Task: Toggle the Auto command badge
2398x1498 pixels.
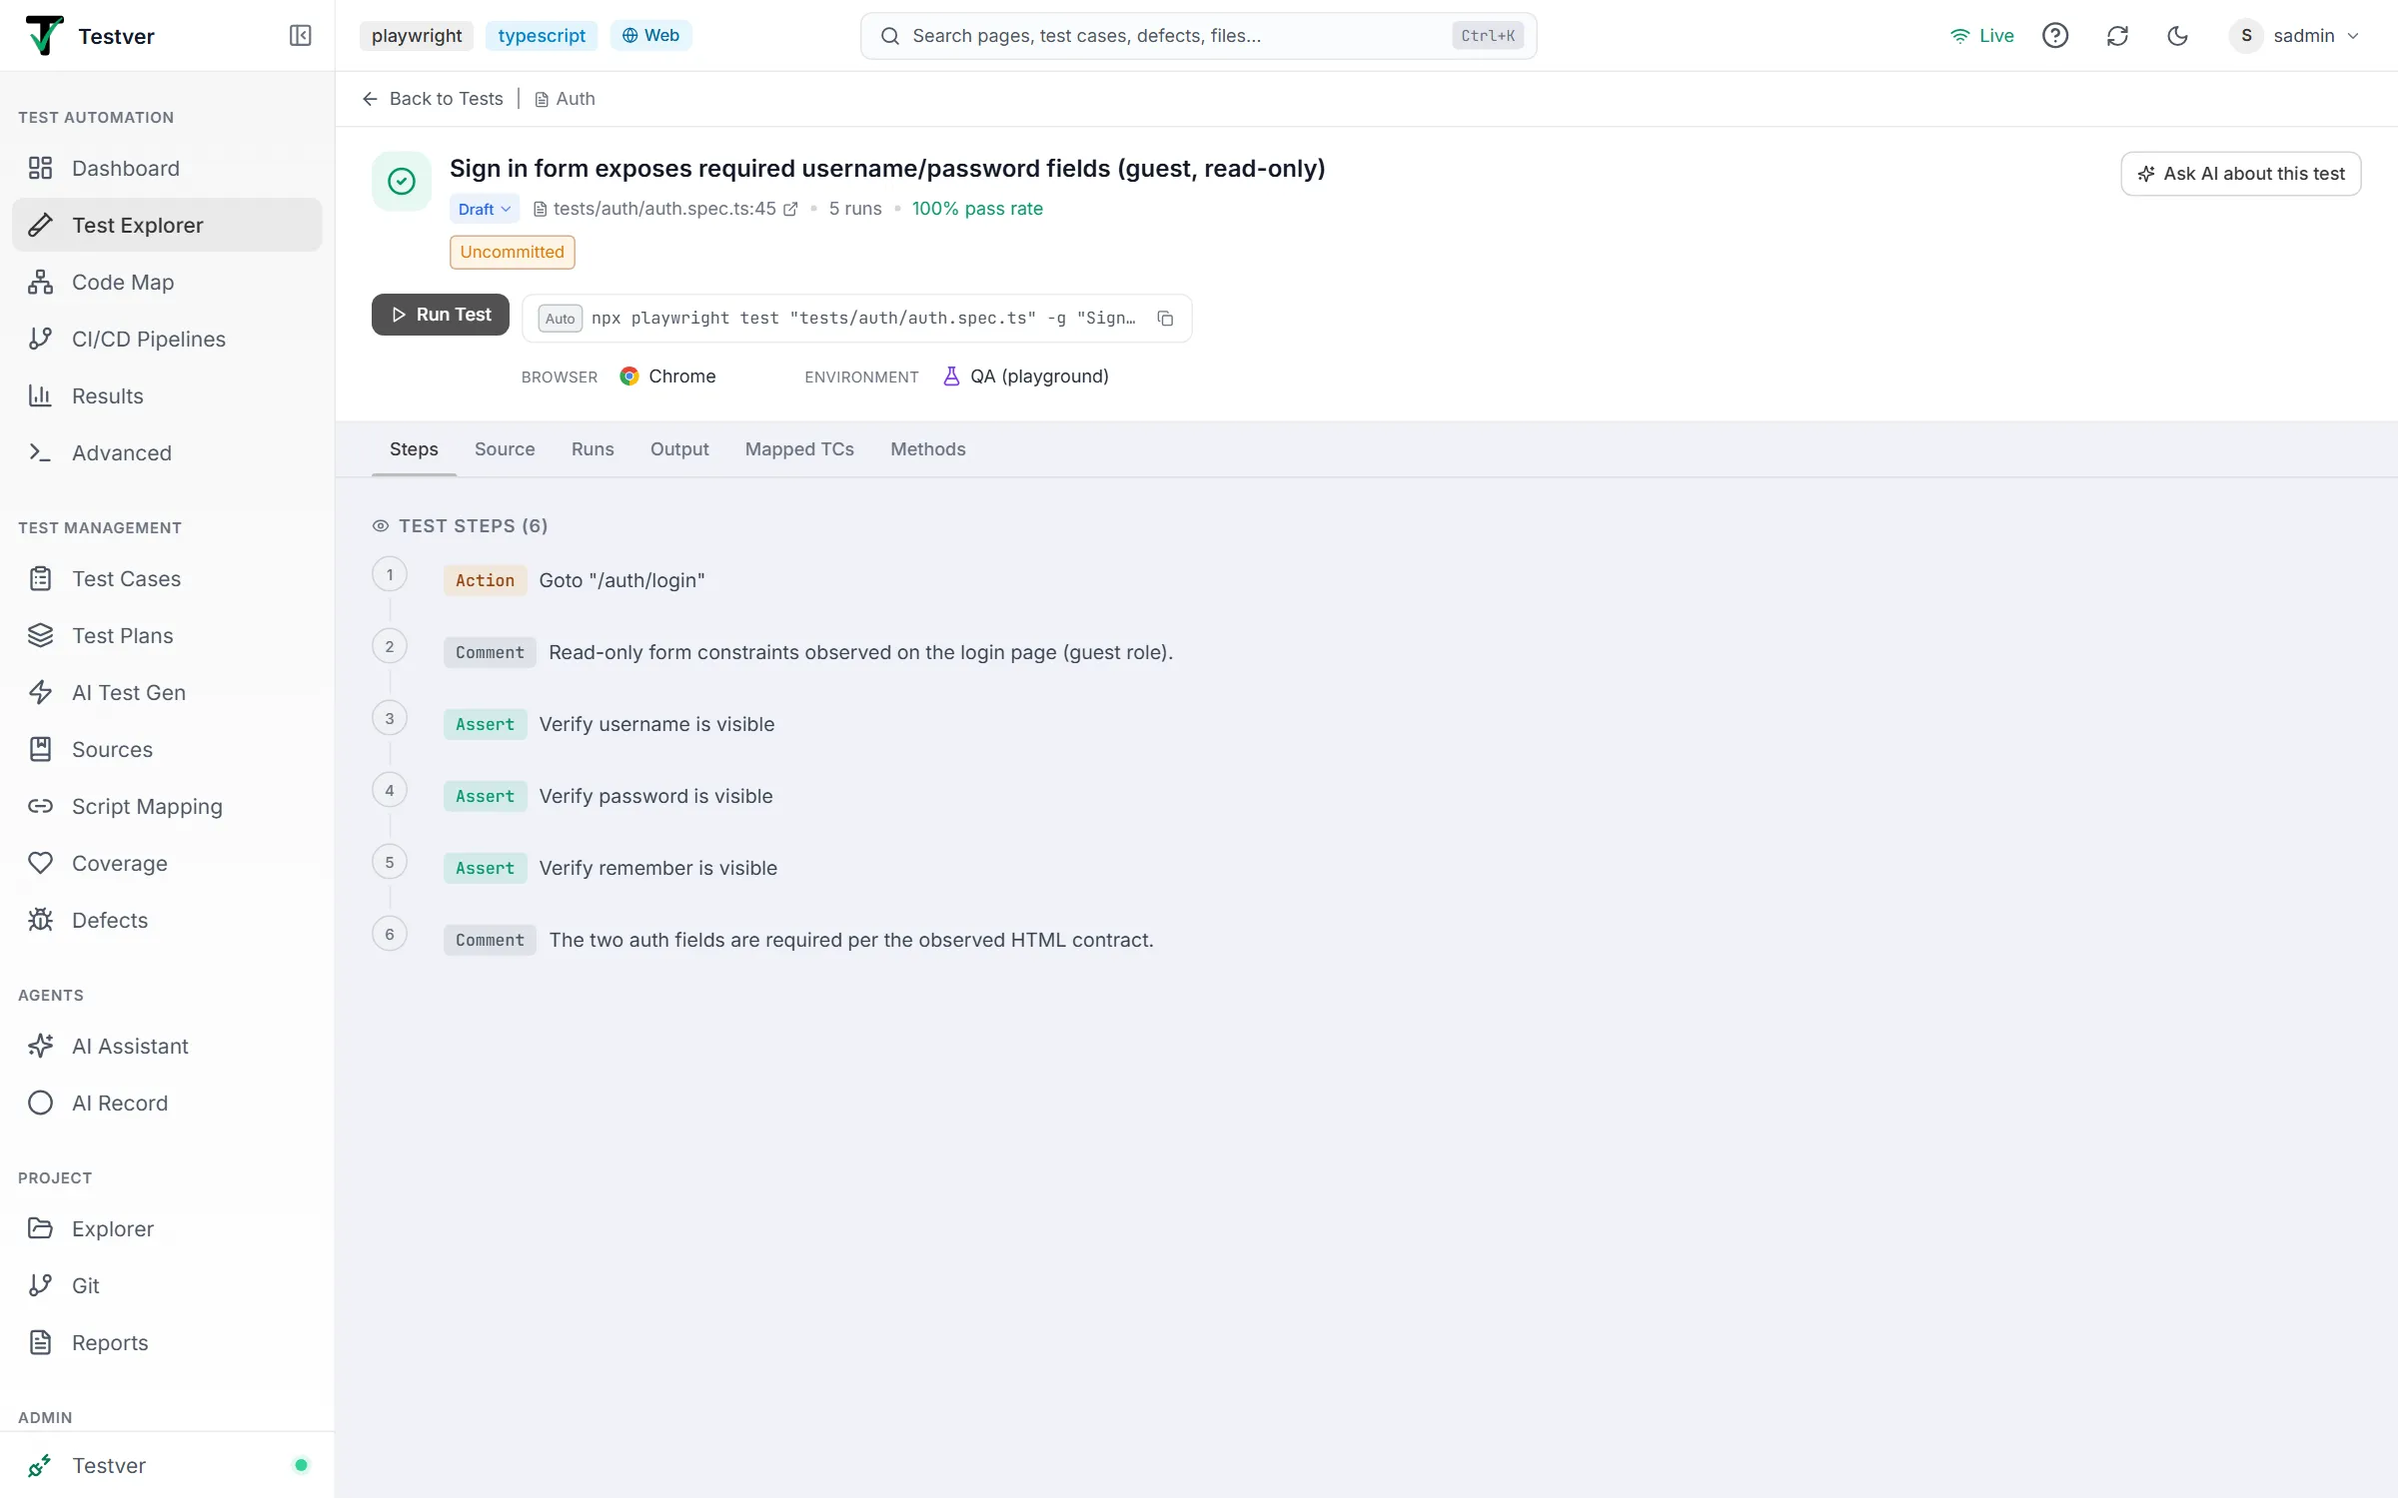Action: [560, 318]
